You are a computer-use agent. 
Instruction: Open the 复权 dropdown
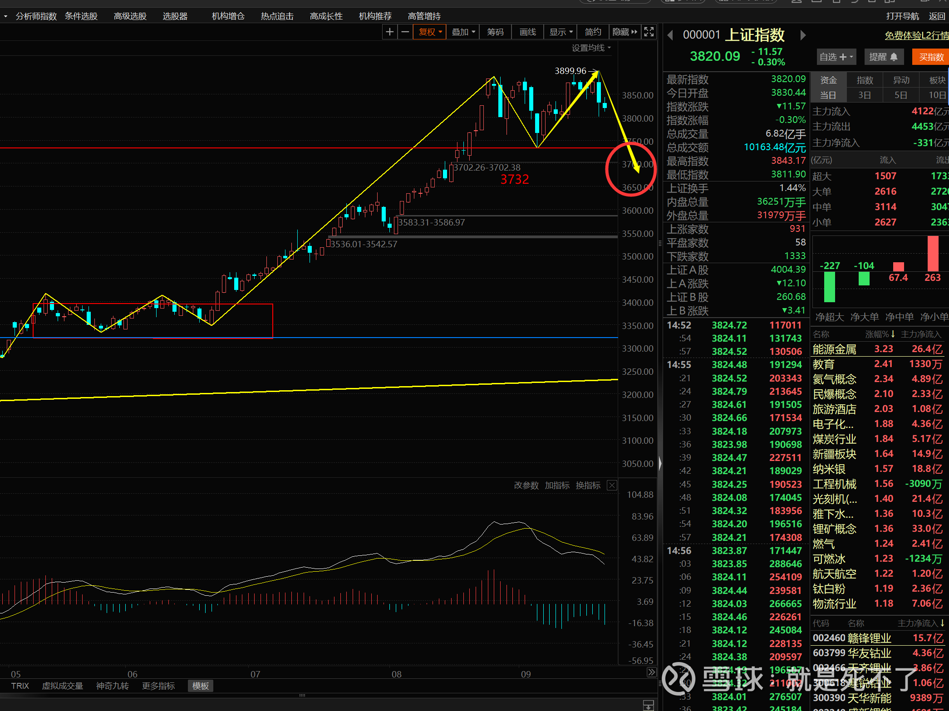[429, 32]
